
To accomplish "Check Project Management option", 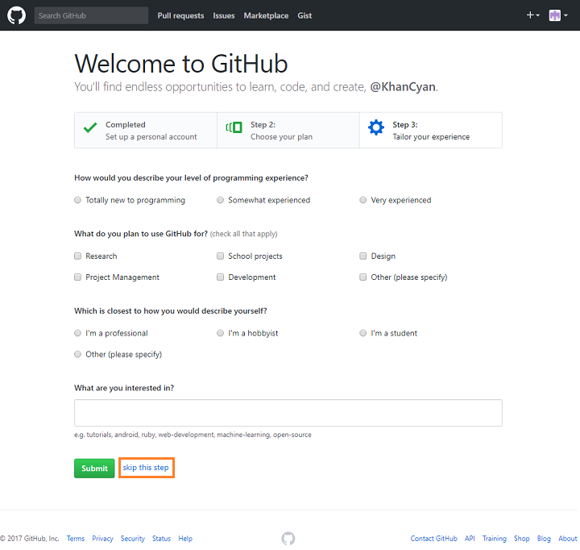I will tap(77, 277).
